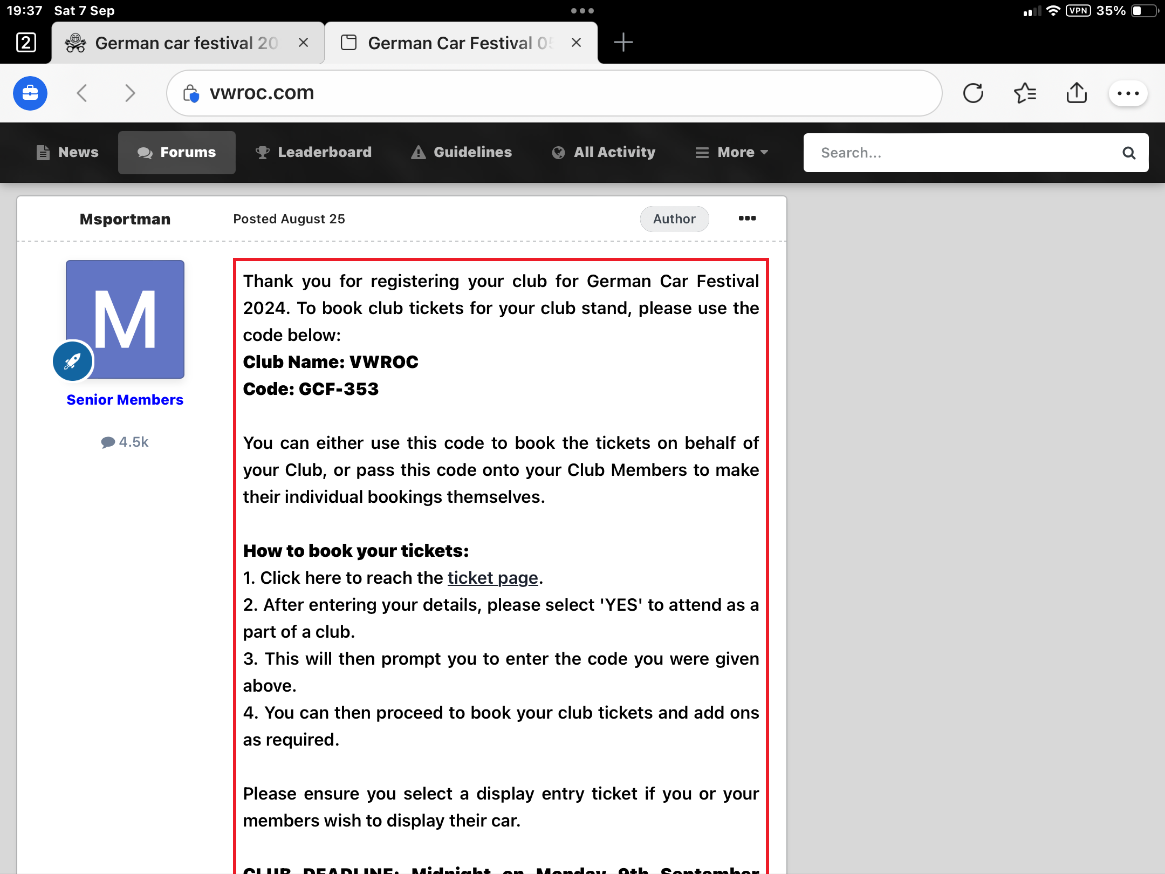1165x874 pixels.
Task: Click the Msportman avatar thumbnail
Action: (x=125, y=319)
